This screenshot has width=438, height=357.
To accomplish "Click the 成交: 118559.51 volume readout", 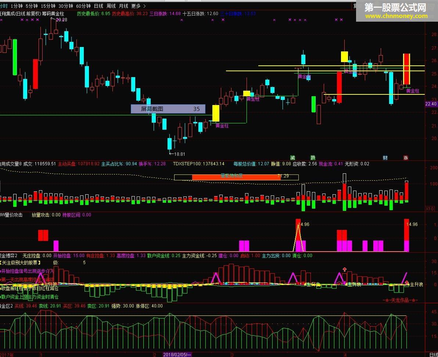I will (39, 164).
